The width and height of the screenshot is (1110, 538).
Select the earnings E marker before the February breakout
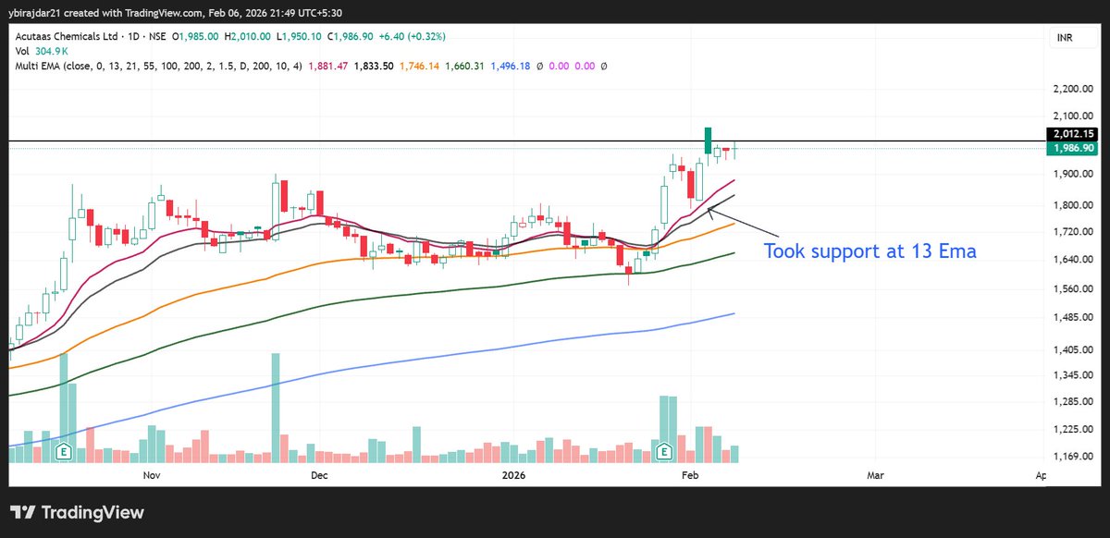(663, 451)
